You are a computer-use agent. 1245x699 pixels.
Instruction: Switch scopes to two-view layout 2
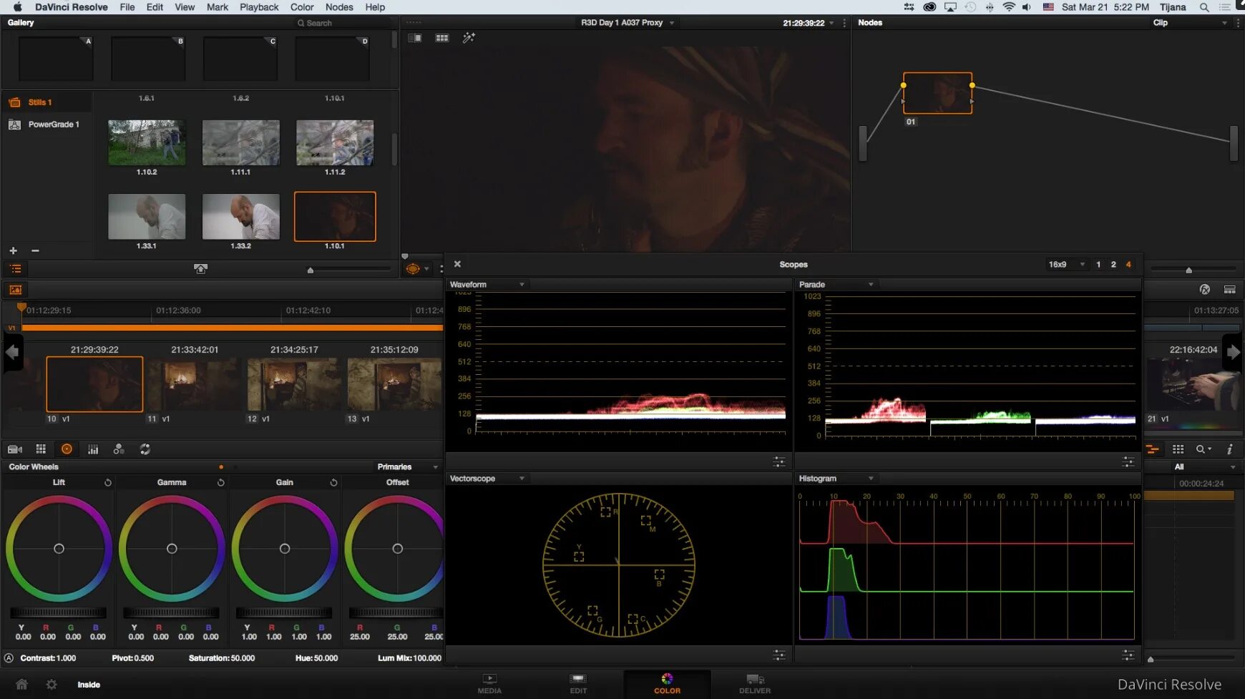click(1113, 265)
